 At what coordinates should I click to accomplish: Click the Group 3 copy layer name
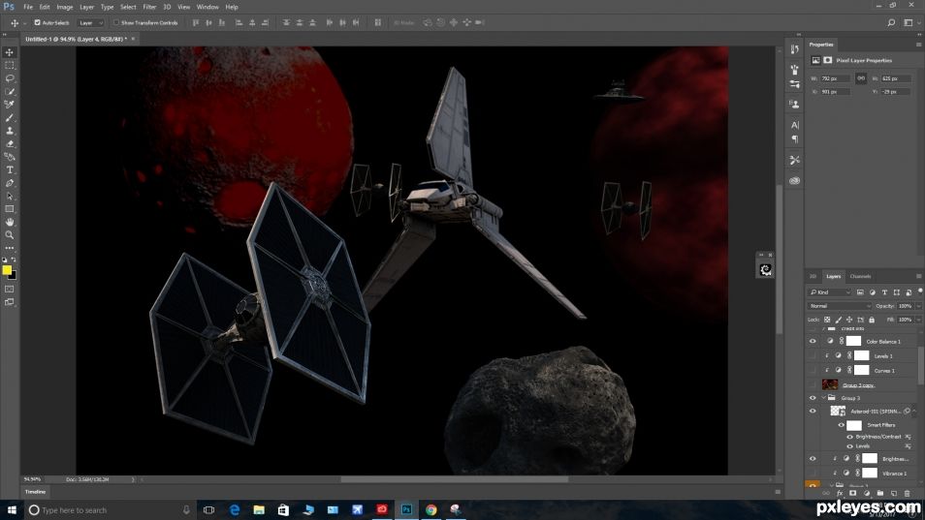[858, 384]
